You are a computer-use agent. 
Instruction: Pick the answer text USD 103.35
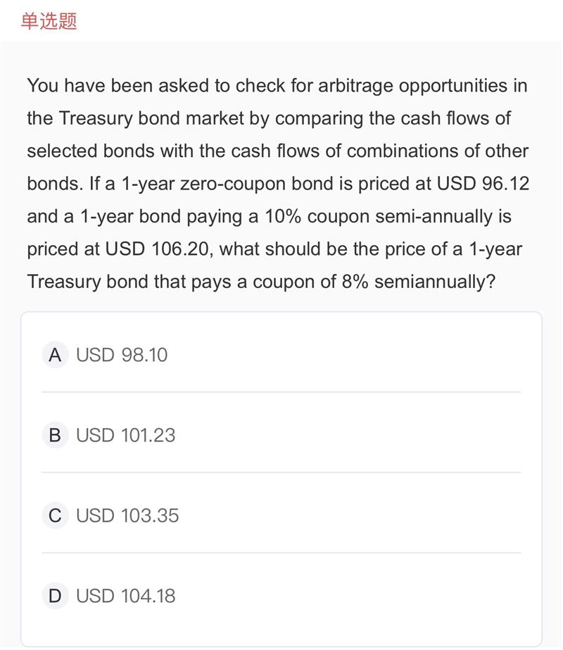click(127, 515)
